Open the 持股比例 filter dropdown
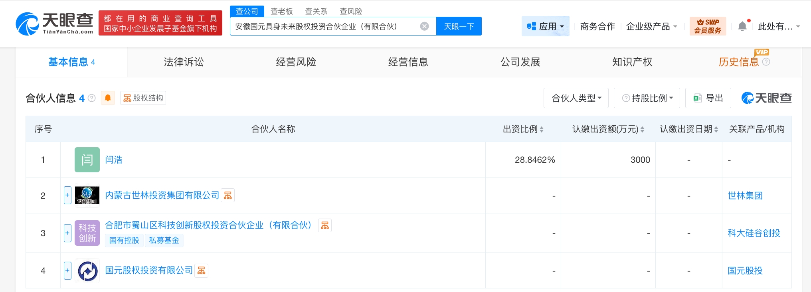The width and height of the screenshot is (811, 292). point(647,98)
